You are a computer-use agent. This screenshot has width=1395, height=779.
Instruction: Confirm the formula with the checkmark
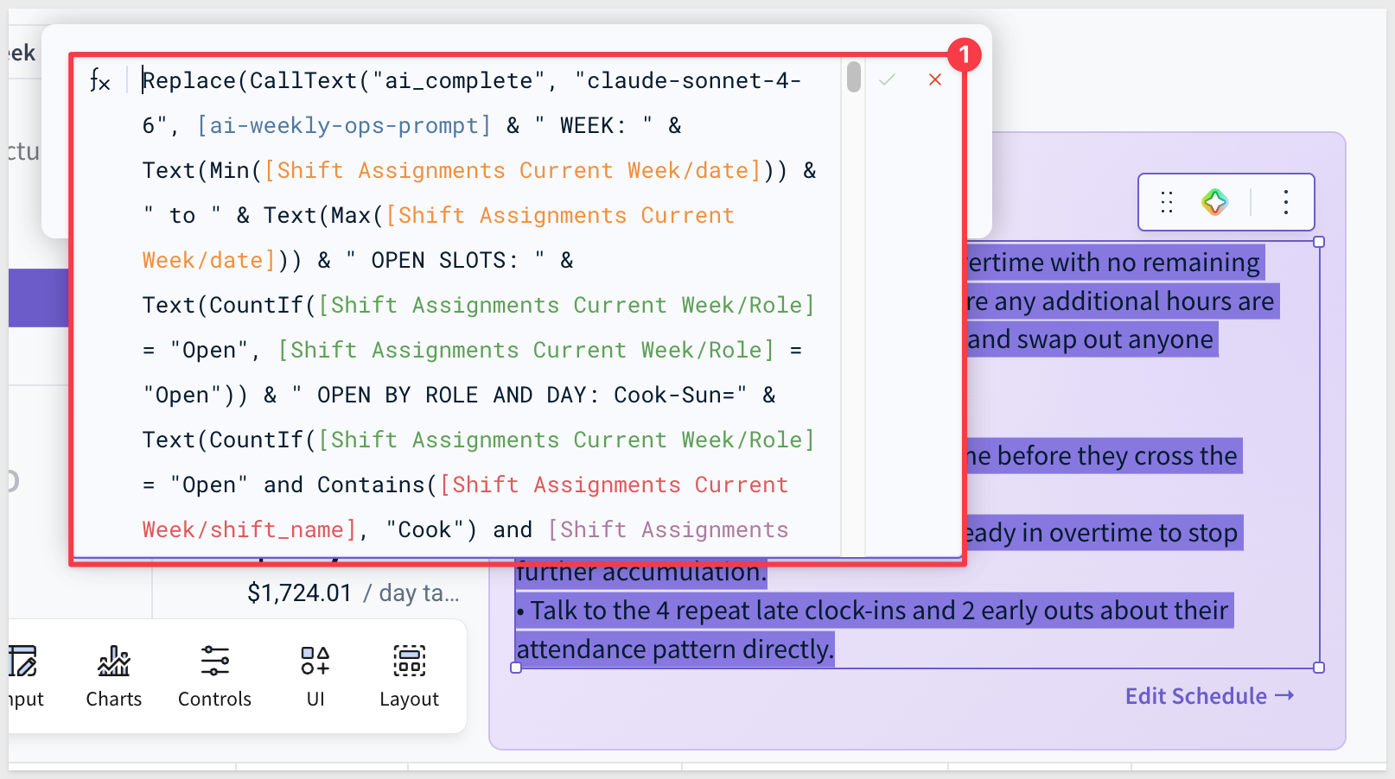[x=887, y=79]
